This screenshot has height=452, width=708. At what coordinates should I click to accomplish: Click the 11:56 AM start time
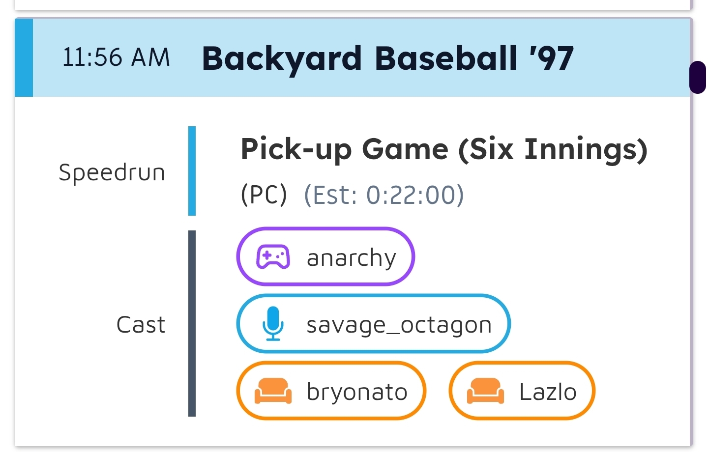click(116, 57)
